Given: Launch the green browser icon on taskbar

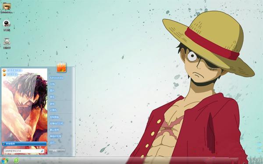Looking at the screenshot, I should (x=16, y=161).
